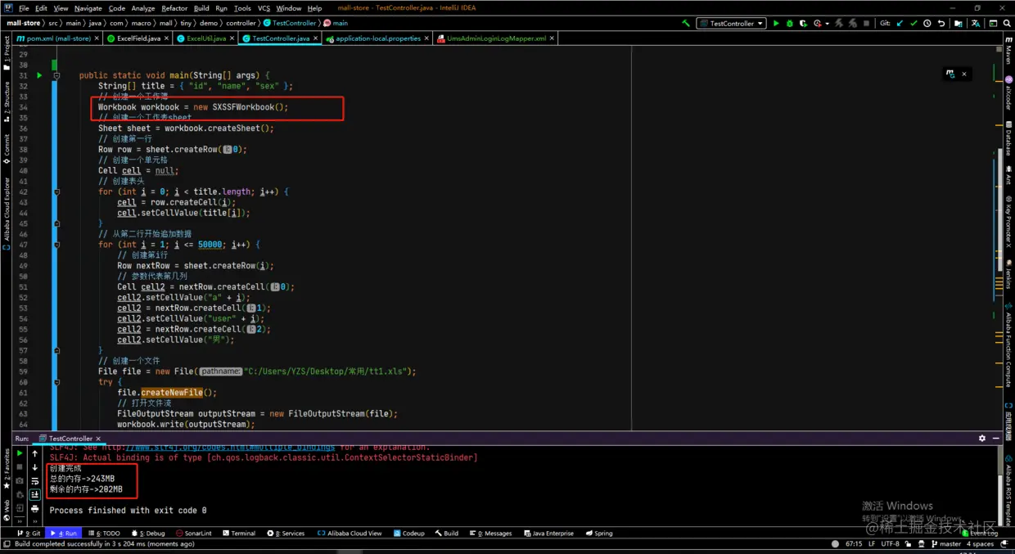Click the Git update project arrow
This screenshot has width=1015, height=554.
click(900, 23)
